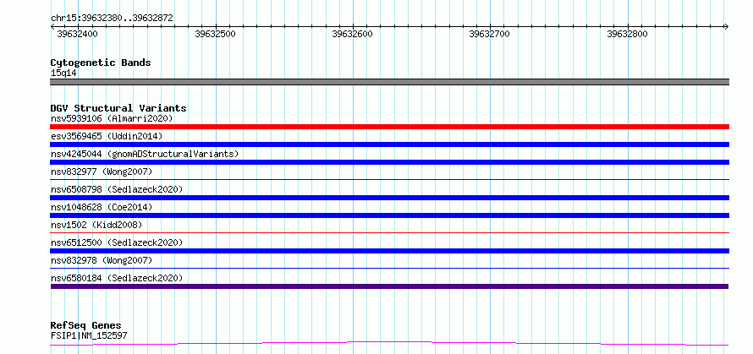Select variant label nsv4245044 (gnomADStructuralVariants)
This screenshot has height=354, width=753.
point(145,154)
